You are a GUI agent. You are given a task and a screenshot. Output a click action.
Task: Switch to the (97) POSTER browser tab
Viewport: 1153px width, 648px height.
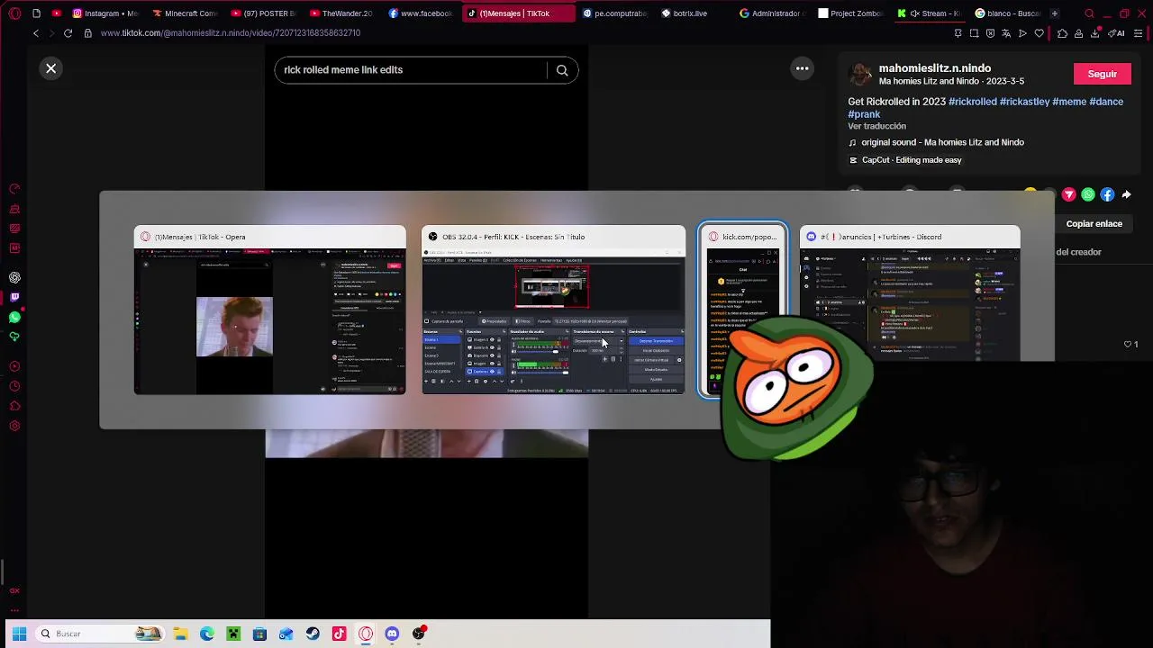pos(262,13)
